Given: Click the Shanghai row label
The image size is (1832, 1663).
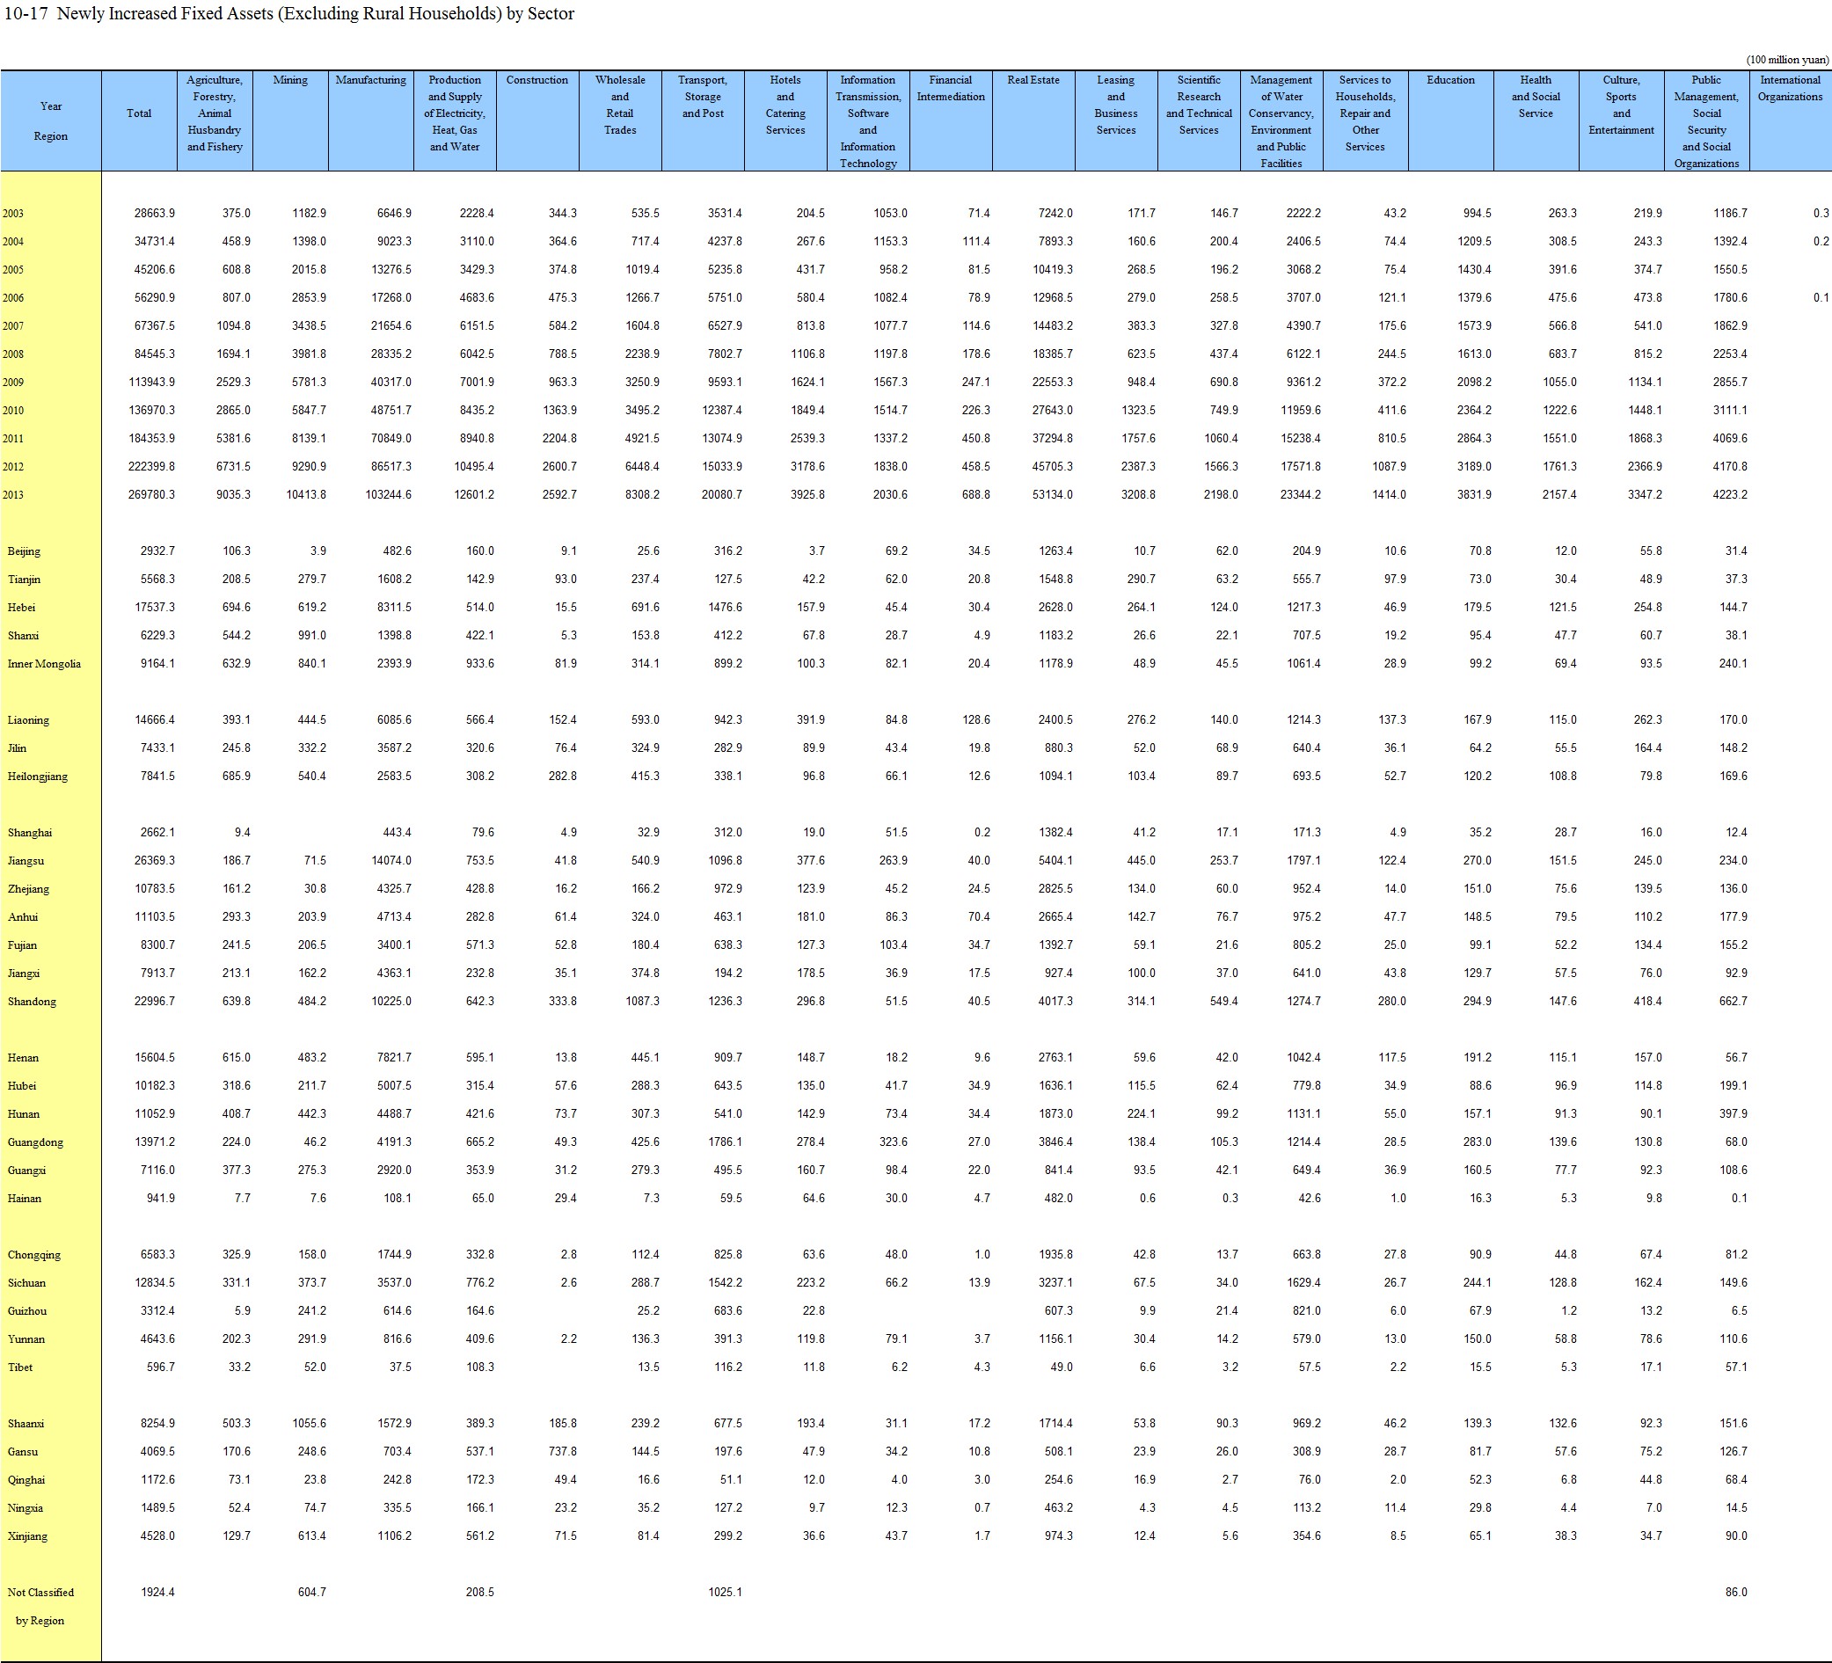Looking at the screenshot, I should pyautogui.click(x=29, y=834).
